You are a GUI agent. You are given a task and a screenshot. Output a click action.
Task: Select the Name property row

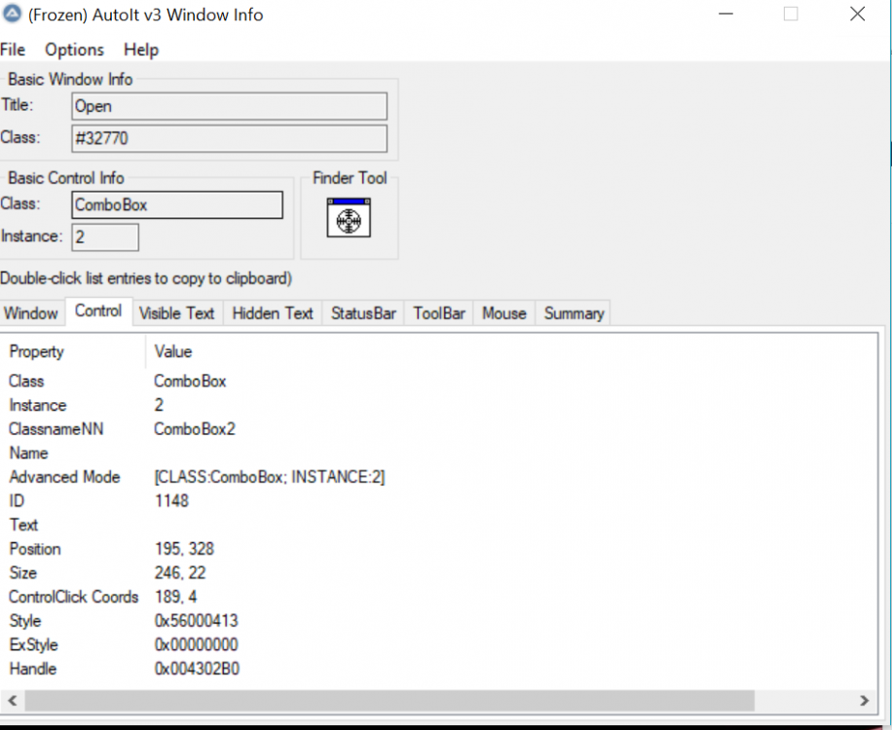(x=28, y=454)
